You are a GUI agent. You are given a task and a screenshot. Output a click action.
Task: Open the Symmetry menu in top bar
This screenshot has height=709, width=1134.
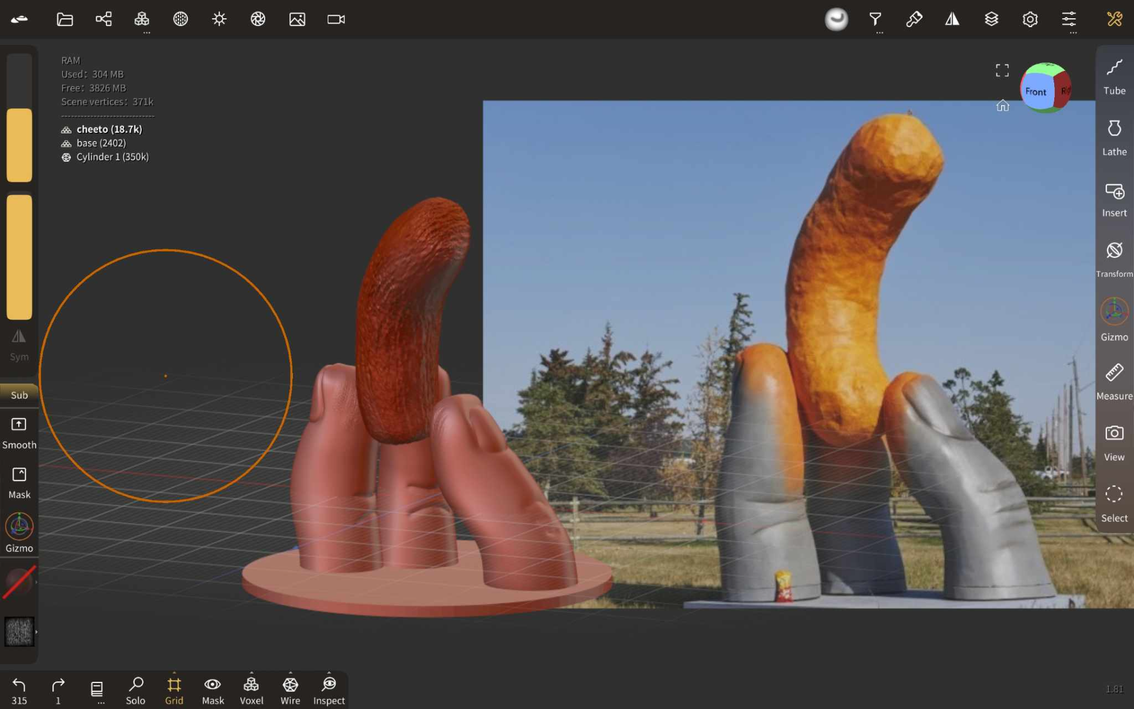952,19
